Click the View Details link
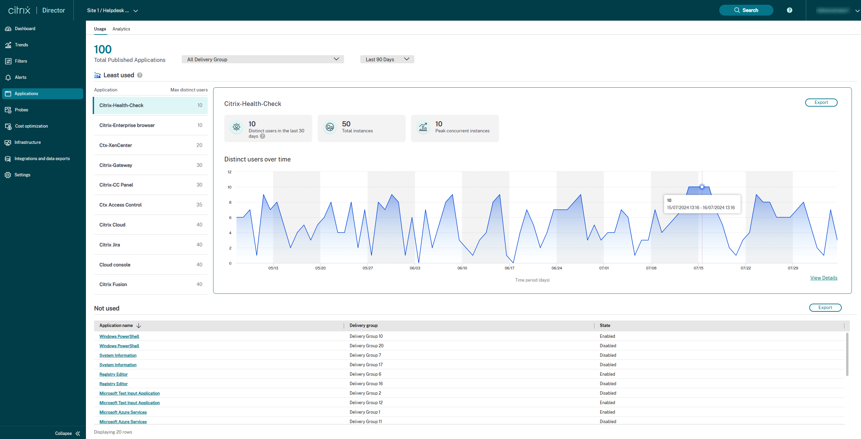Viewport: 861px width, 439px height. click(x=823, y=278)
